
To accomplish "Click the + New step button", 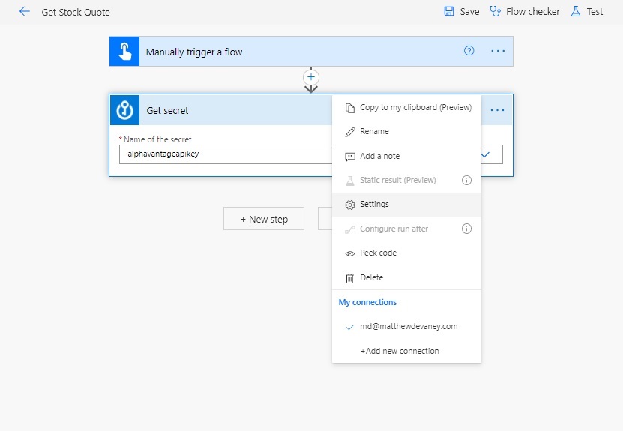I will (264, 219).
